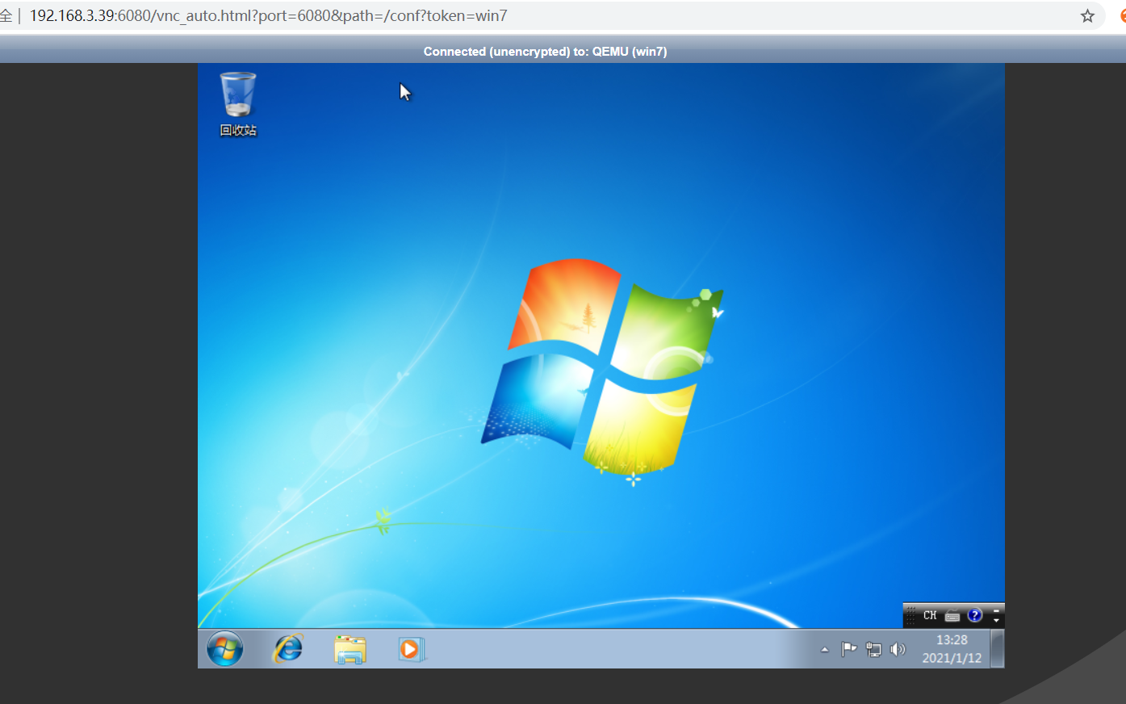This screenshot has width=1126, height=704.
Task: Open the clock showing 13:28
Action: coord(952,639)
